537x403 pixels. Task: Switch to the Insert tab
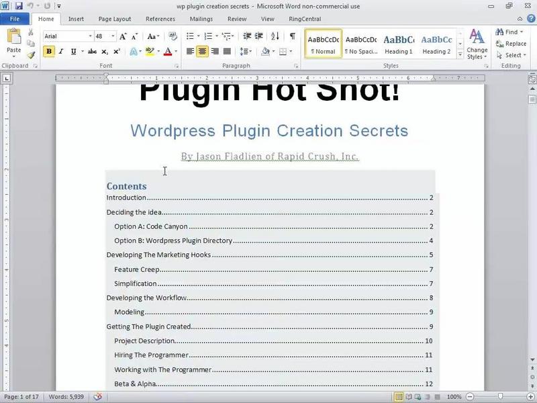tap(76, 19)
